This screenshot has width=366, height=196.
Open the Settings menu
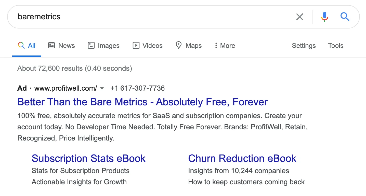coord(304,45)
